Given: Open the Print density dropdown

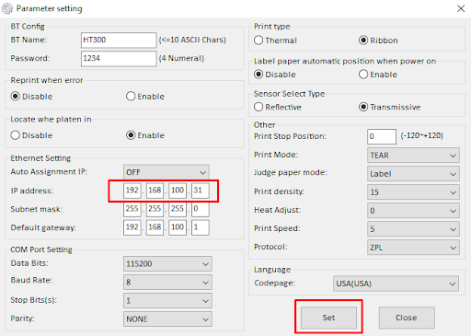Looking at the screenshot, I should pyautogui.click(x=413, y=192).
